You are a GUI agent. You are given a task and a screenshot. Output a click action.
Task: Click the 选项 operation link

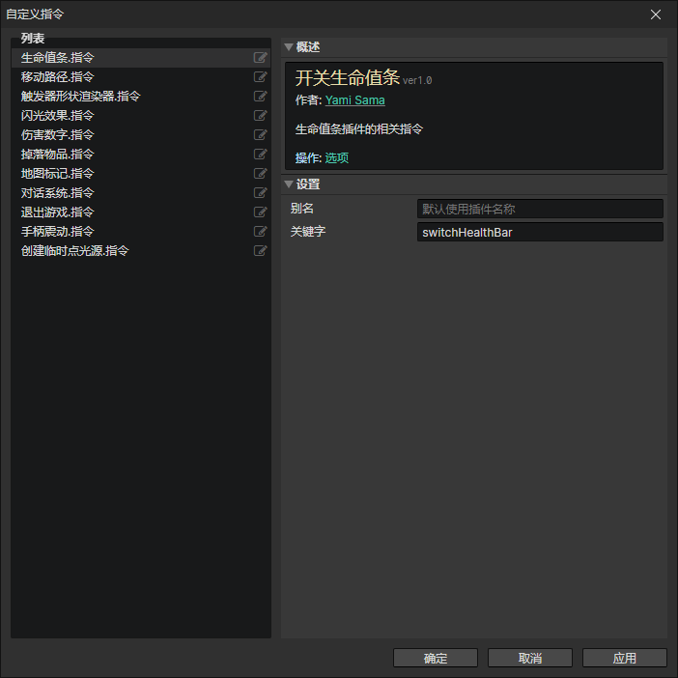(x=336, y=157)
